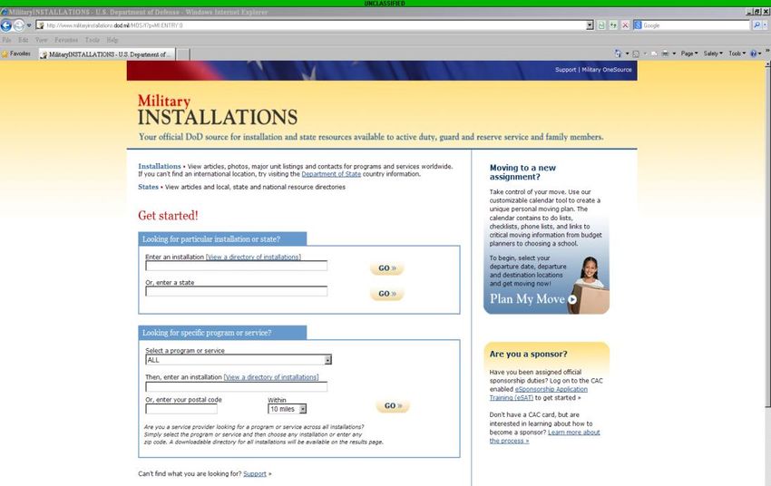Click the Are you a sponsor heading
This screenshot has height=486, width=771.
[528, 354]
